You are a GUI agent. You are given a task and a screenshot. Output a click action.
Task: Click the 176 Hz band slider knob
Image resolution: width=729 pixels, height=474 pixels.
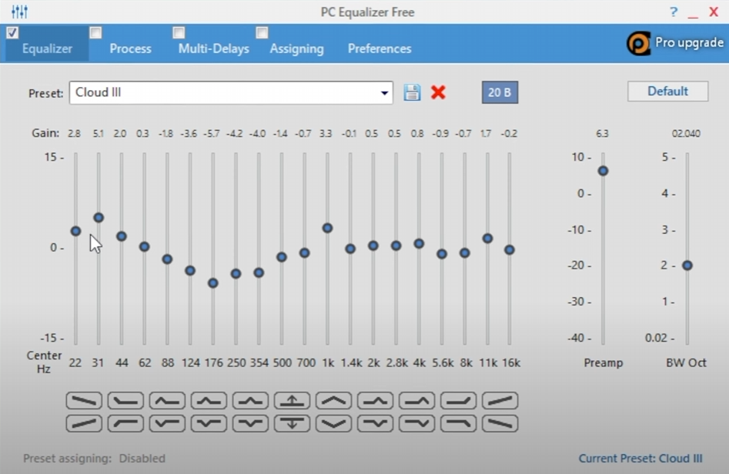pyautogui.click(x=213, y=283)
